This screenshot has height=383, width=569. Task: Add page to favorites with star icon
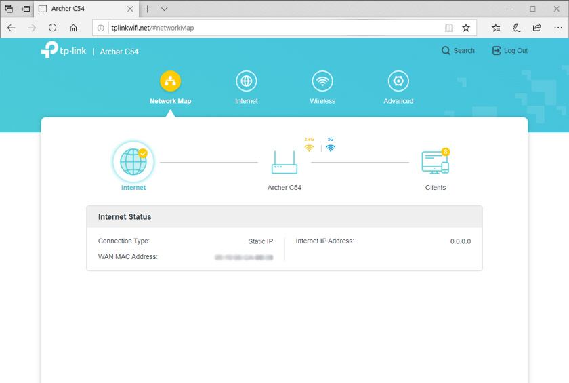pos(466,28)
